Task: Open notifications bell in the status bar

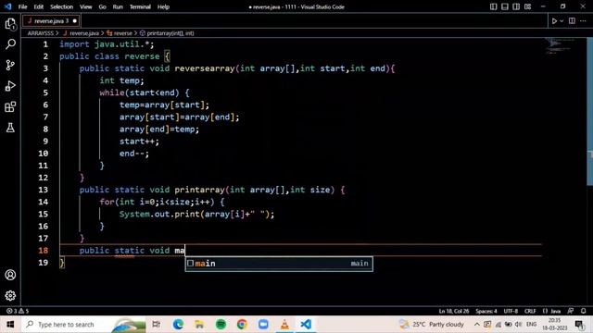Action: pyautogui.click(x=583, y=311)
